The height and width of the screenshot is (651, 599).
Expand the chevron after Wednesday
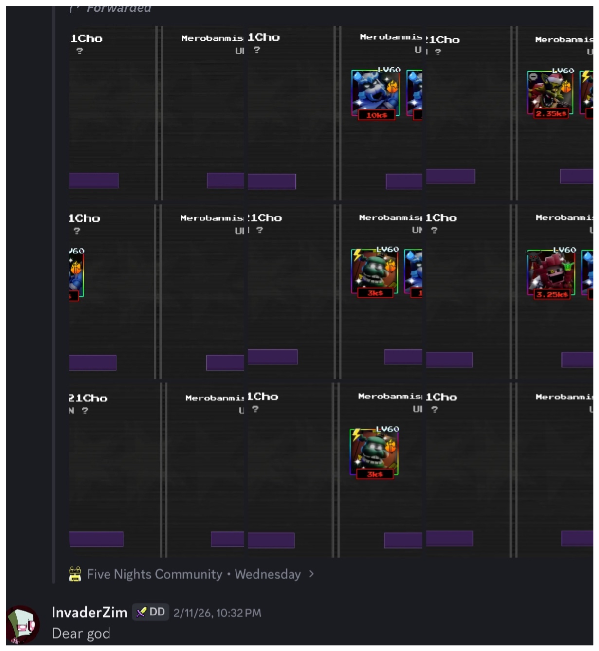[311, 574]
